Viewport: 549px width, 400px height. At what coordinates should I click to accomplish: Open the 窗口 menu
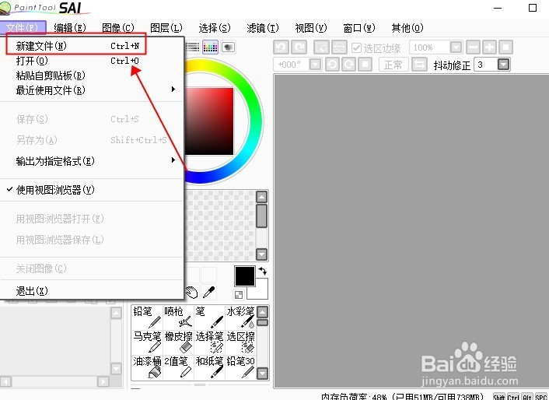[359, 28]
